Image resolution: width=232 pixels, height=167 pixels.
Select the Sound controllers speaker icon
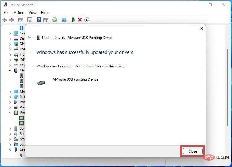[16, 134]
